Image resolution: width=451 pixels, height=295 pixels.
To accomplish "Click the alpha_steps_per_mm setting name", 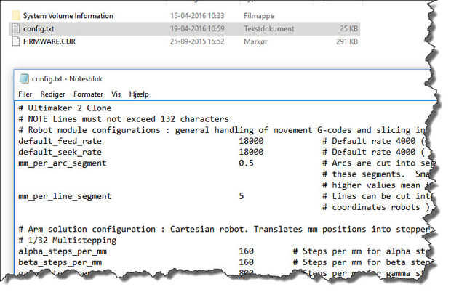I will point(63,251).
